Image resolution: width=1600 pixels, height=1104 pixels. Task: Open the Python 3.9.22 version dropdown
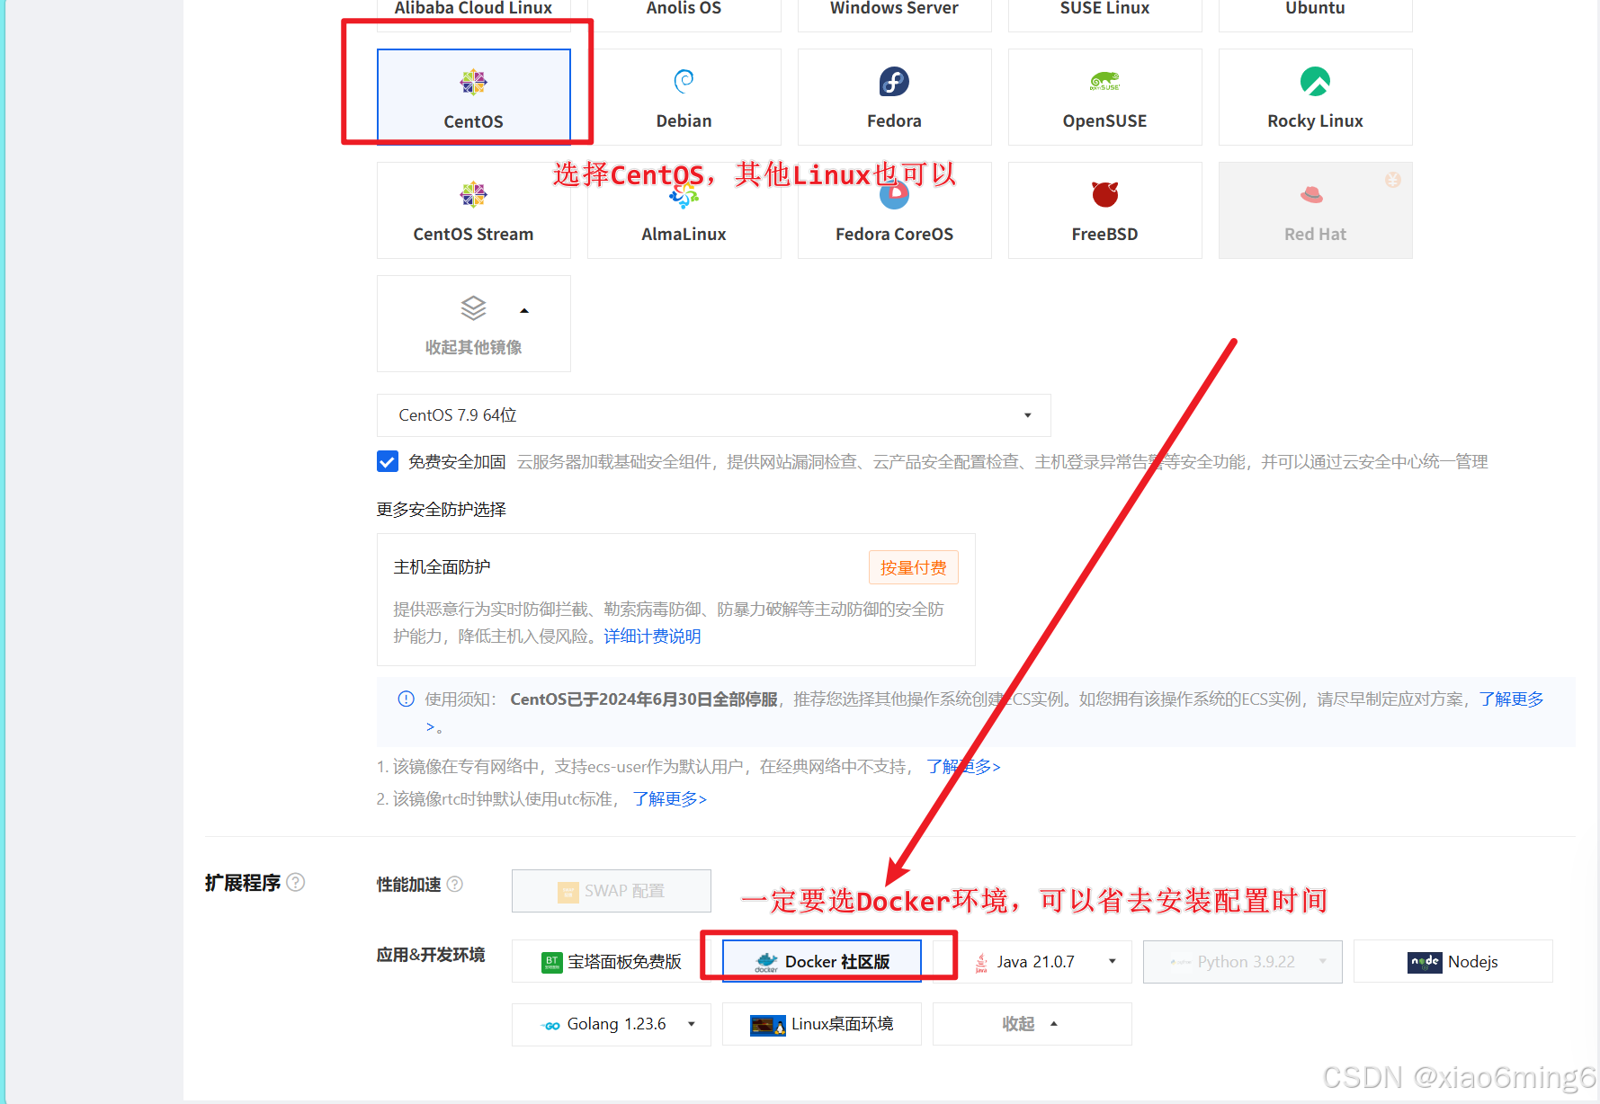1243,961
